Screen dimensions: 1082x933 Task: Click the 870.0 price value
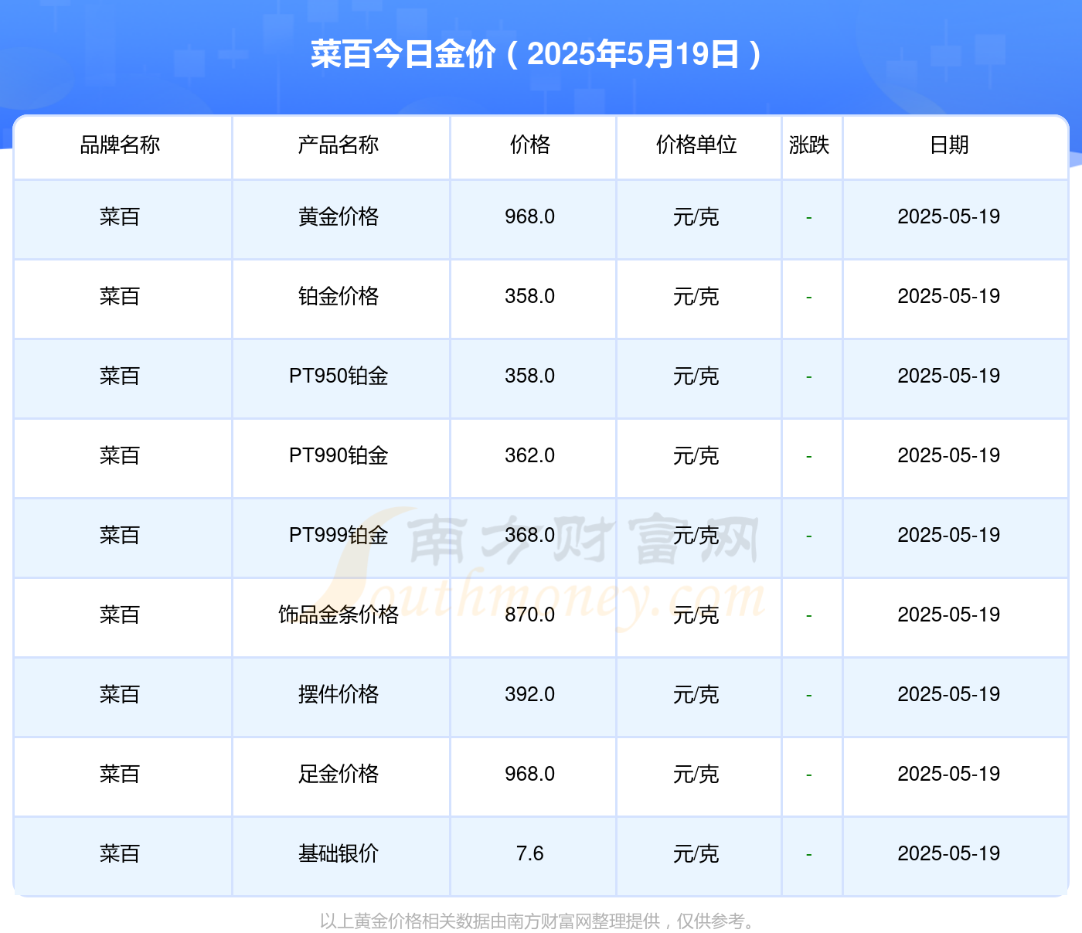tap(530, 615)
